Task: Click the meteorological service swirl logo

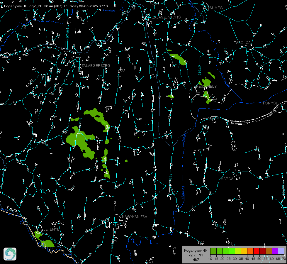Action: coord(10,254)
